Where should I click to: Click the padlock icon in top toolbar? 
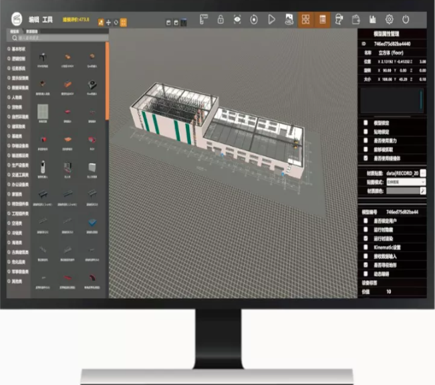coord(220,20)
